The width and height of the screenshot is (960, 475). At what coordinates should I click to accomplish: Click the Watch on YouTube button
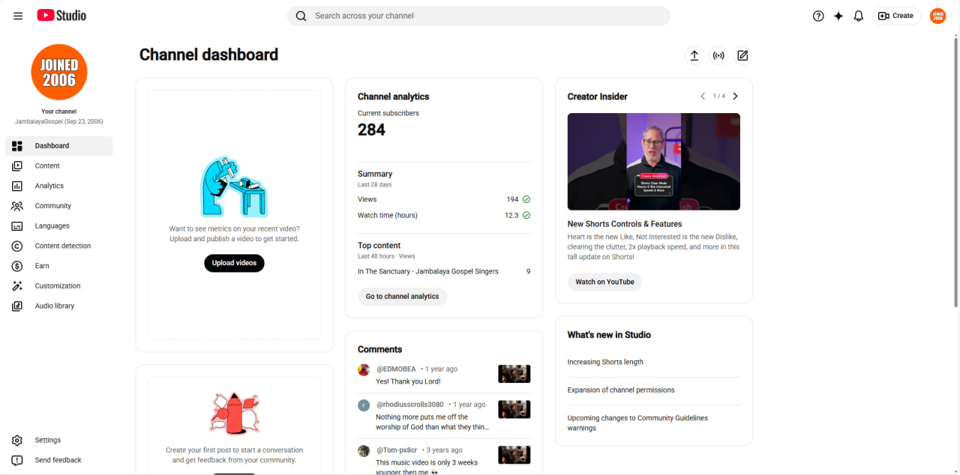[x=604, y=282]
